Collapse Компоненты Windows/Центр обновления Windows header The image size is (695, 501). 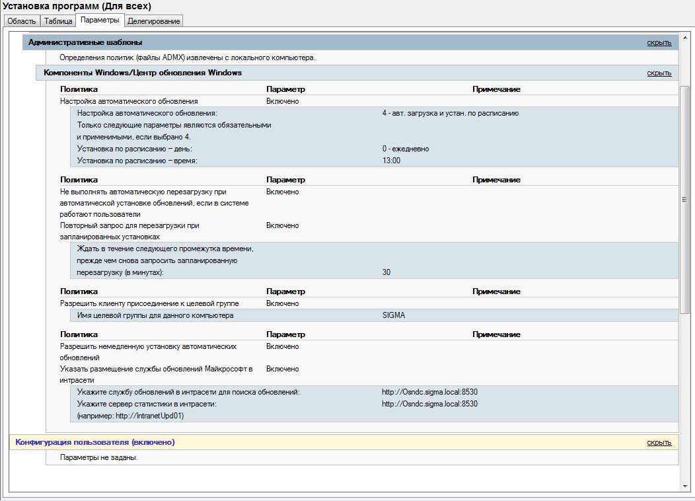point(357,73)
